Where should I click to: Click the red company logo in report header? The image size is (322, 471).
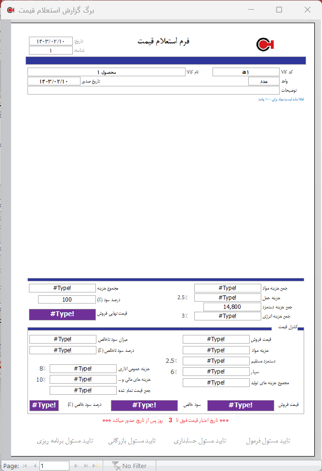tap(265, 44)
